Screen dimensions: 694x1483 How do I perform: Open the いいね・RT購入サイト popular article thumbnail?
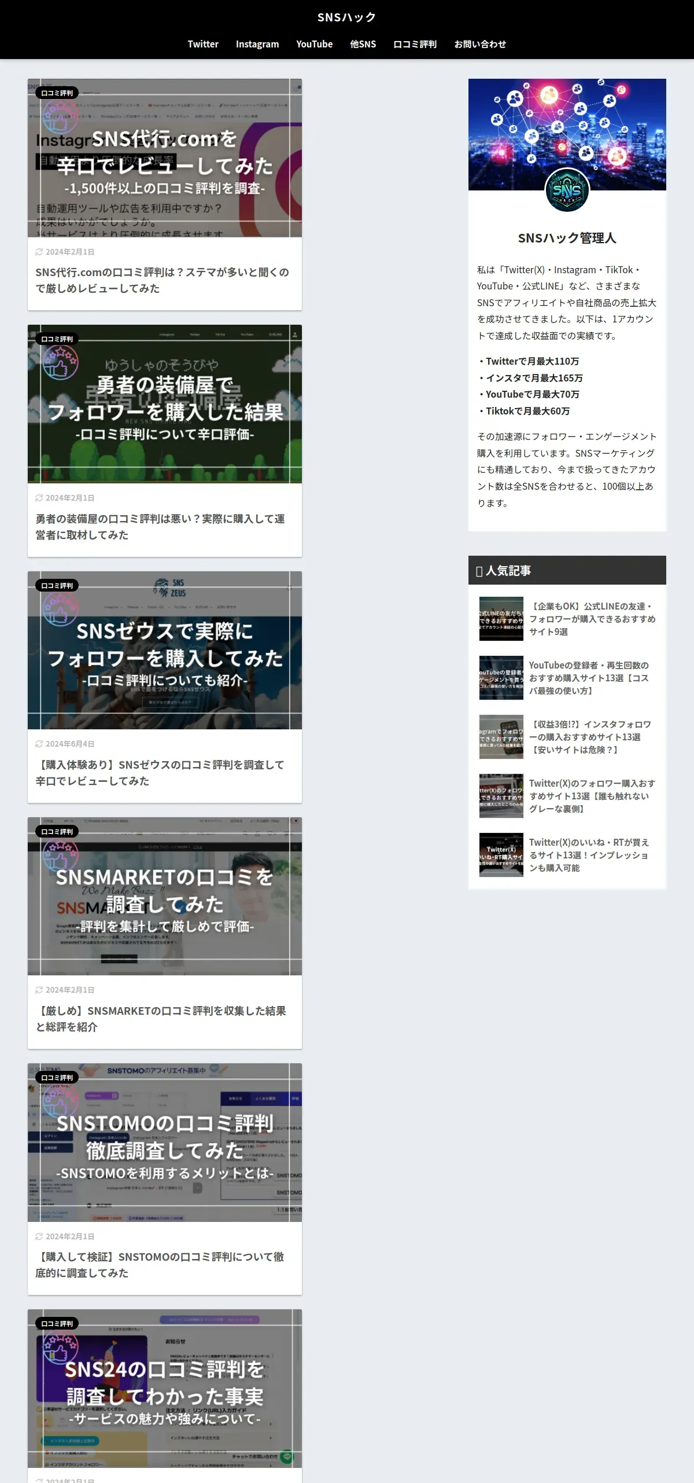pyautogui.click(x=501, y=855)
